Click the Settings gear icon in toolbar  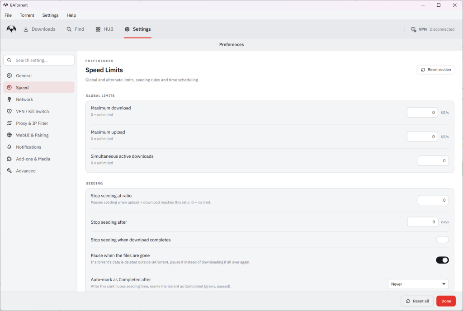pos(127,29)
